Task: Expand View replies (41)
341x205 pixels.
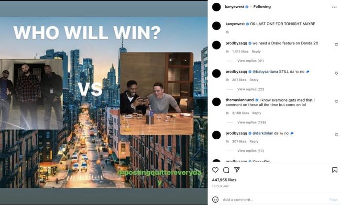Action: pos(250,61)
